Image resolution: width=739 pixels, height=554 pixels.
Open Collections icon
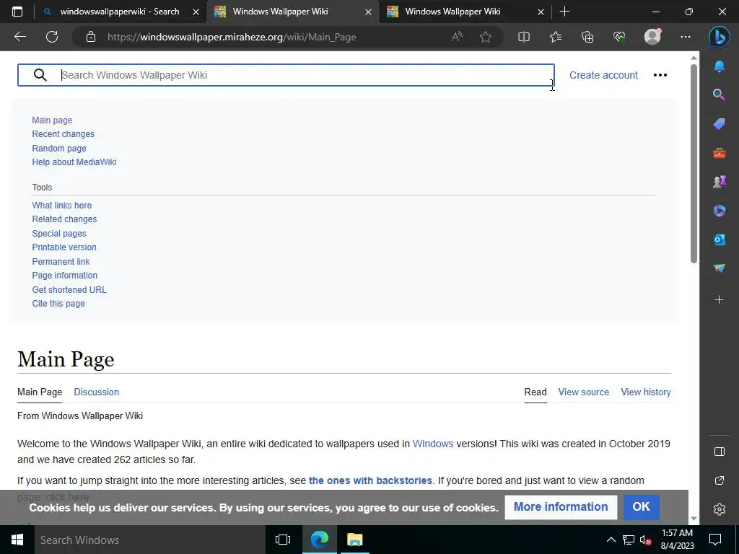point(587,37)
